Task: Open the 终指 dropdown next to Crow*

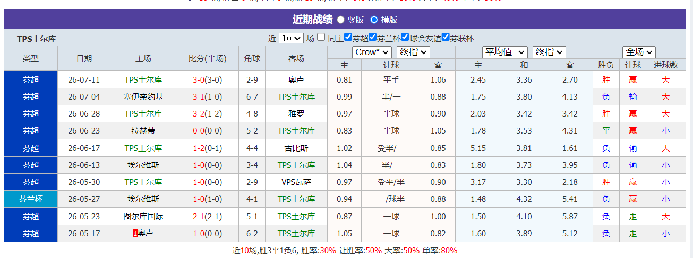Action: pyautogui.click(x=413, y=52)
